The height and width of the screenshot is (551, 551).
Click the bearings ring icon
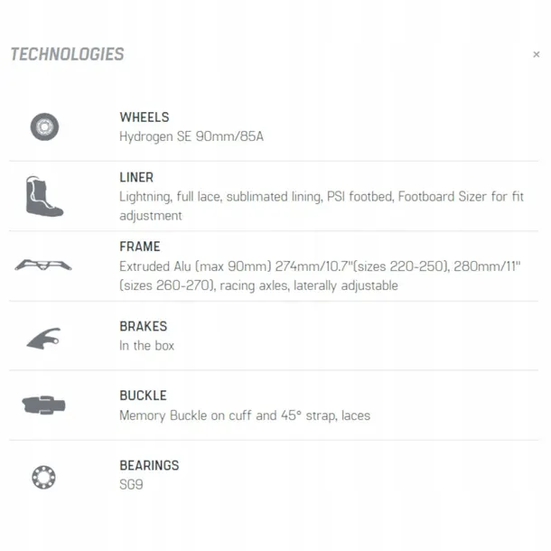point(43,476)
